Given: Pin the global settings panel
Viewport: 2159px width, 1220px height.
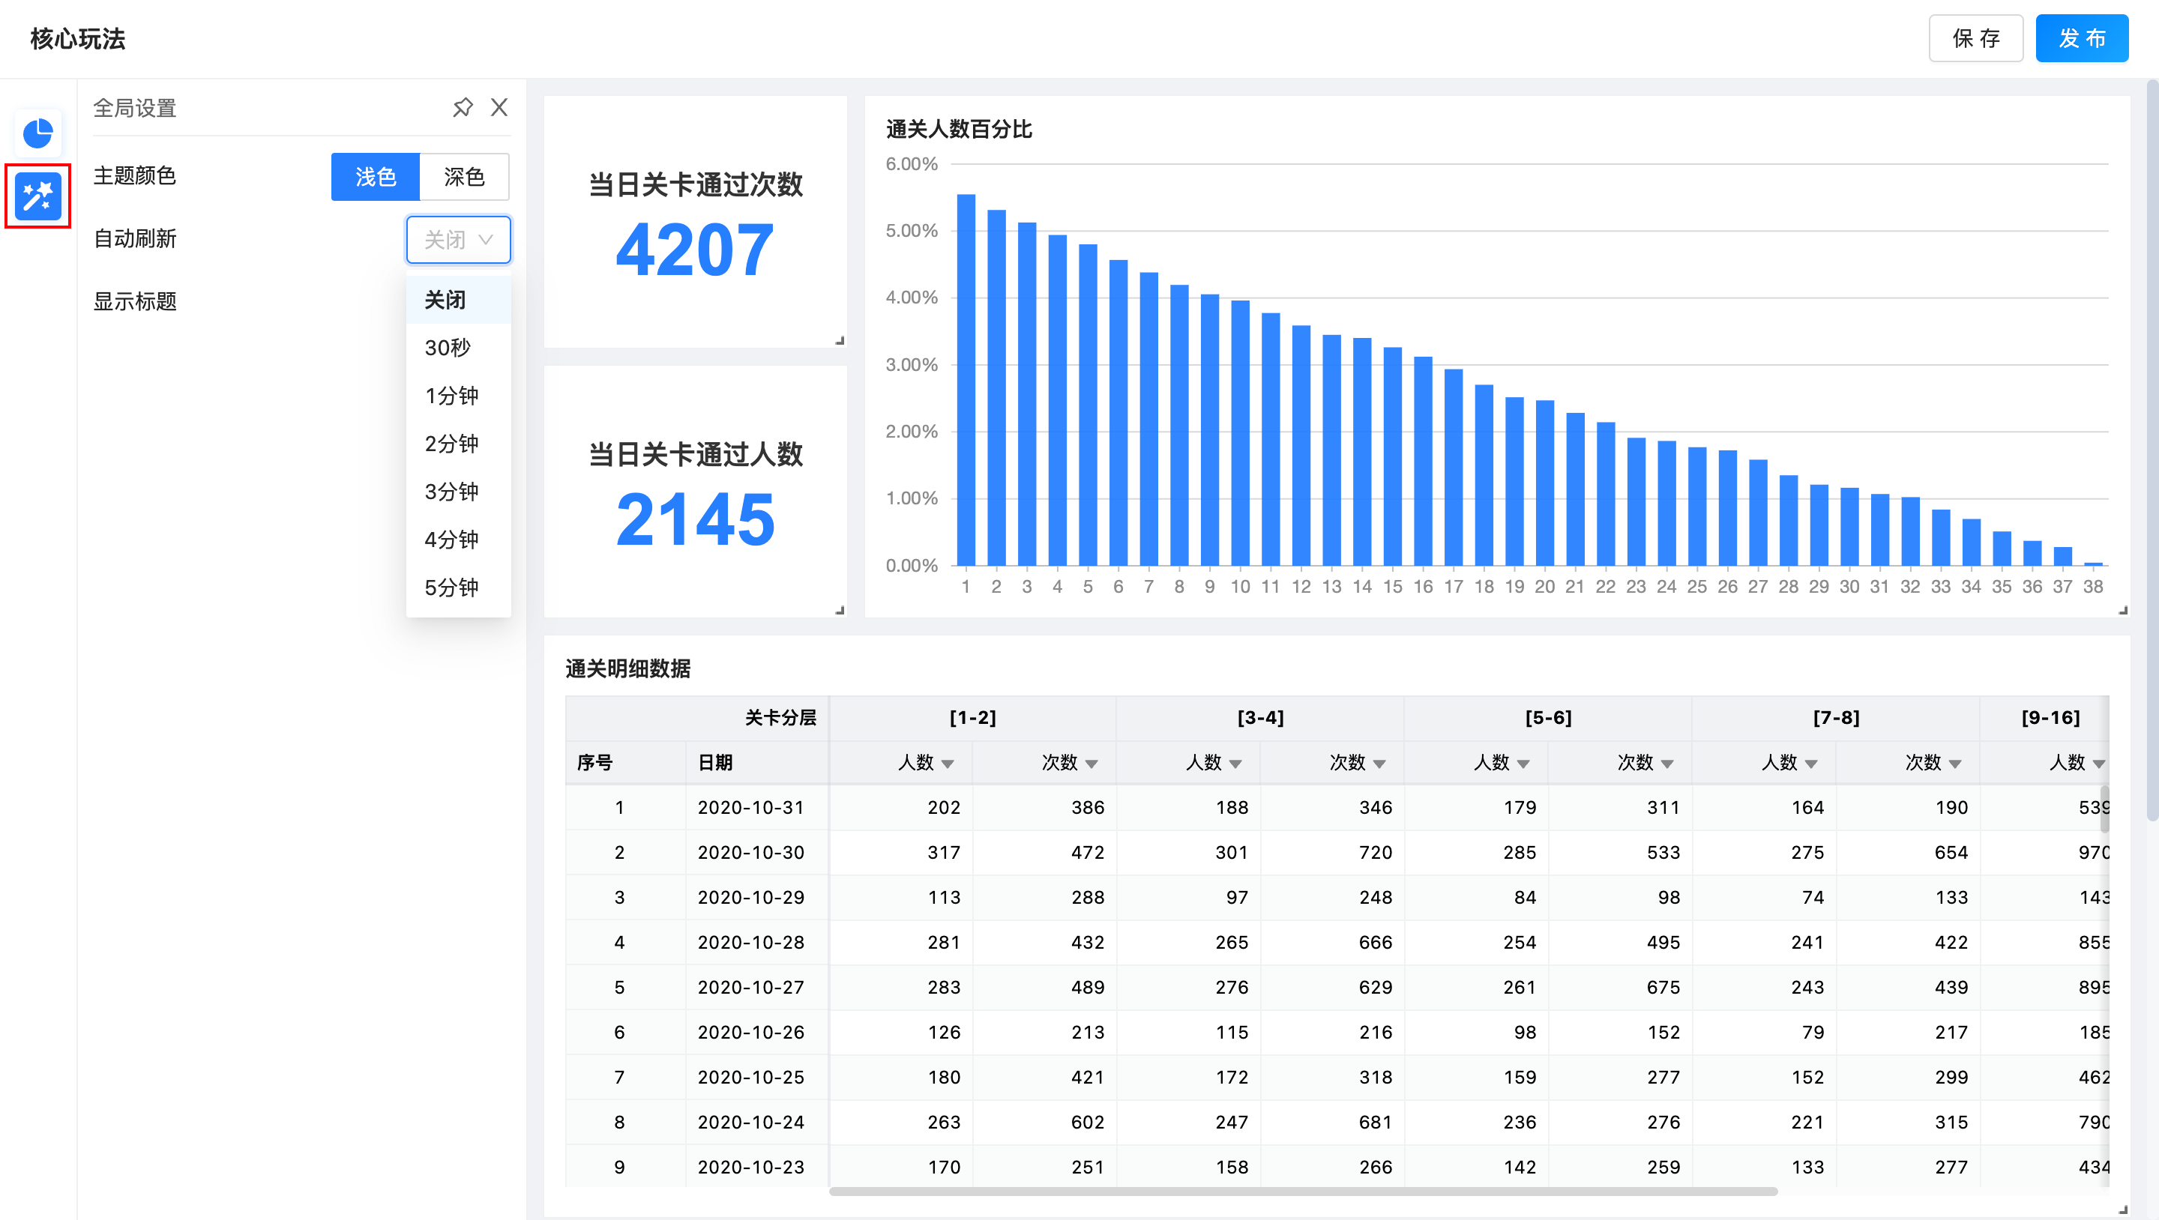Looking at the screenshot, I should click(463, 107).
